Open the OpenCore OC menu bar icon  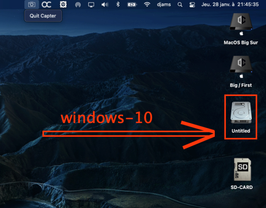pos(46,5)
